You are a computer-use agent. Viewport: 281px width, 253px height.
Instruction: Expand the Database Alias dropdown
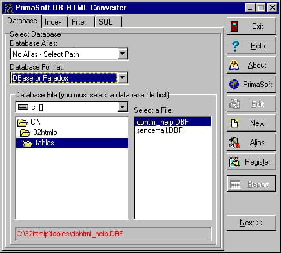point(122,54)
